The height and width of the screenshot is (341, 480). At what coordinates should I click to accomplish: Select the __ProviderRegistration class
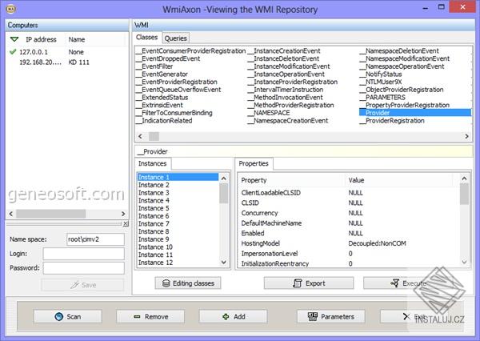point(392,120)
